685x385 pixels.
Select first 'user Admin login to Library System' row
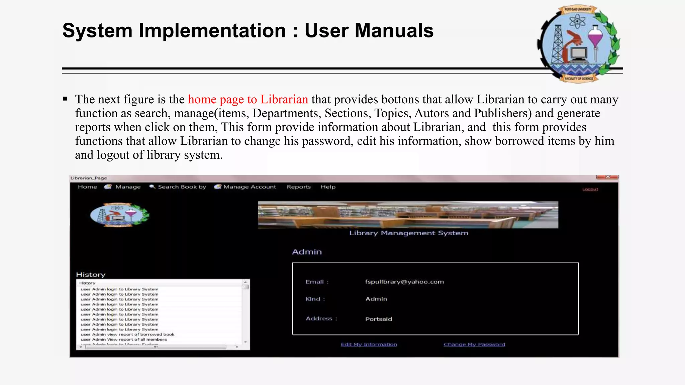pyautogui.click(x=119, y=289)
